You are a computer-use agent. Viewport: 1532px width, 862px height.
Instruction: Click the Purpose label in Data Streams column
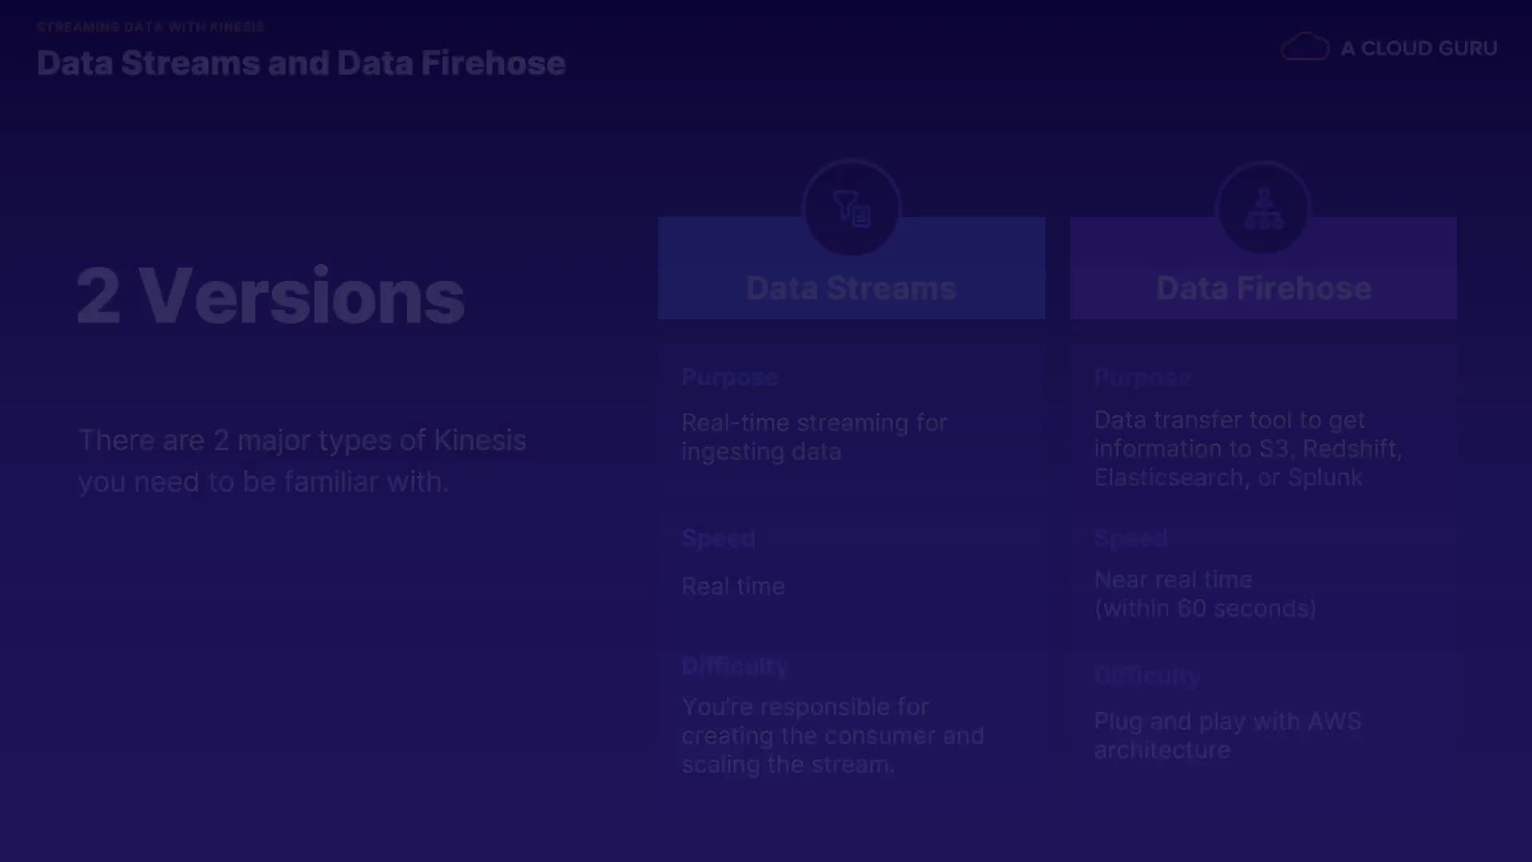[x=729, y=378]
